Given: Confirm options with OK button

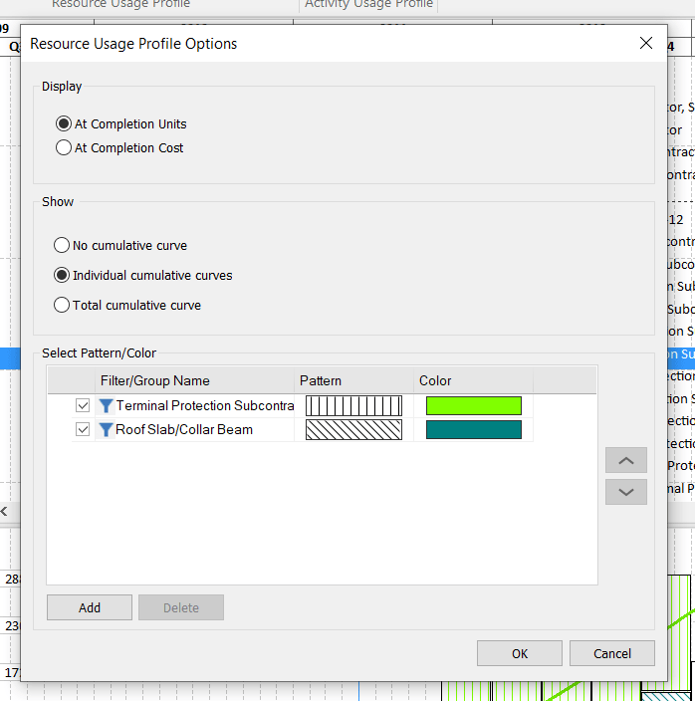Looking at the screenshot, I should pyautogui.click(x=520, y=653).
